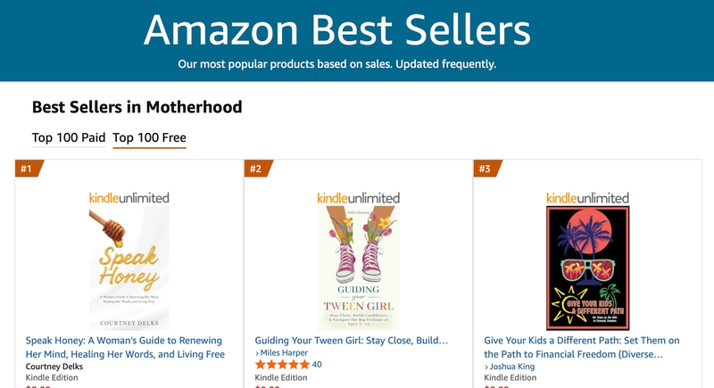The image size is (714, 388).
Task: Open the Guiding Your Tween Girl title link
Action: tap(351, 341)
